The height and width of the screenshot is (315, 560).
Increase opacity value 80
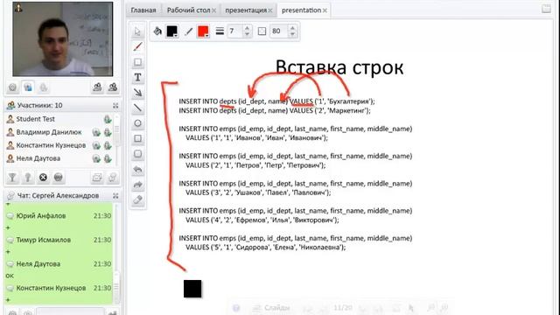click(x=292, y=28)
